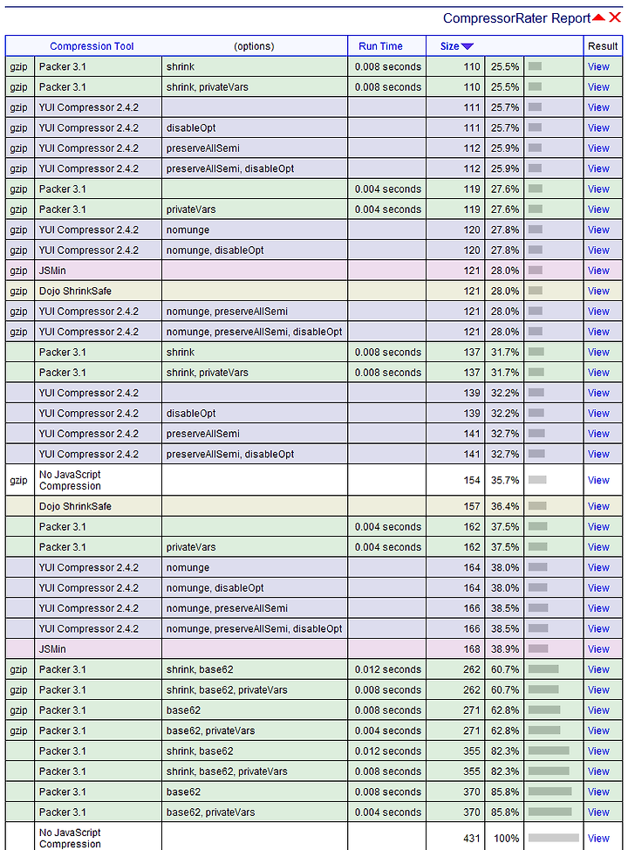
Task: Open View for non-gzip JSMin size 168
Action: pos(598,649)
